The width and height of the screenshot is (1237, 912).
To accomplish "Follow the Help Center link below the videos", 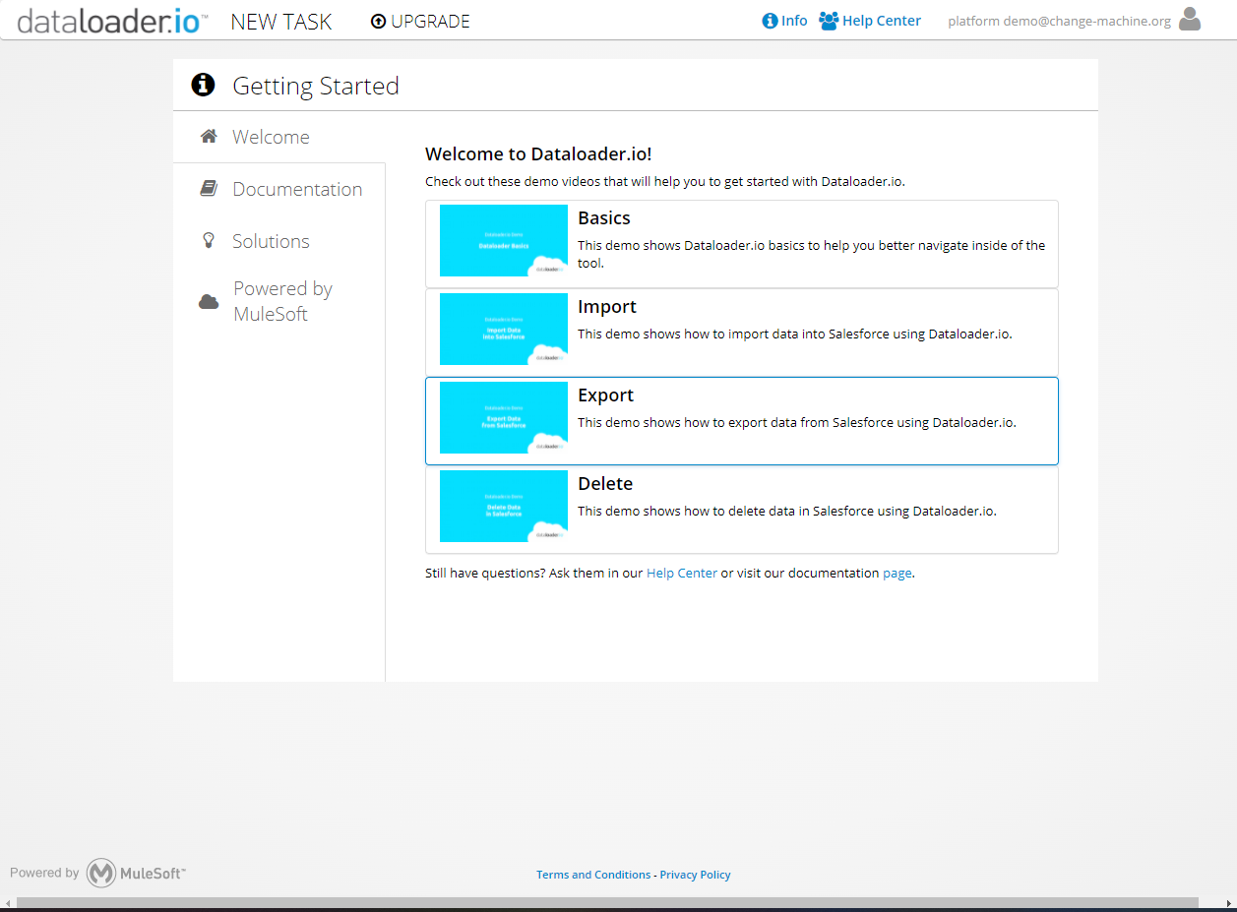I will click(682, 573).
